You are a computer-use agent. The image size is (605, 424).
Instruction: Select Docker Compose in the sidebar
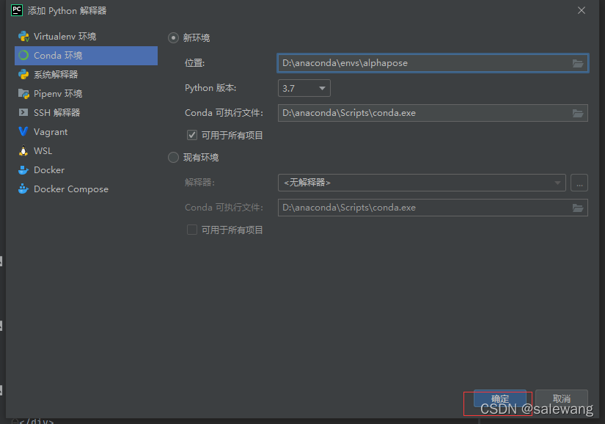86,189
